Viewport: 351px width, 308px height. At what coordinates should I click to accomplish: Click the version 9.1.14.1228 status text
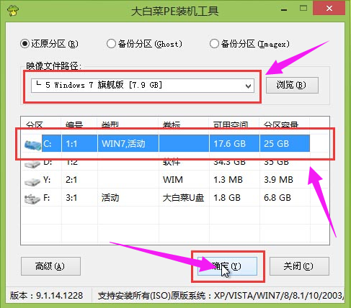[x=46, y=296]
